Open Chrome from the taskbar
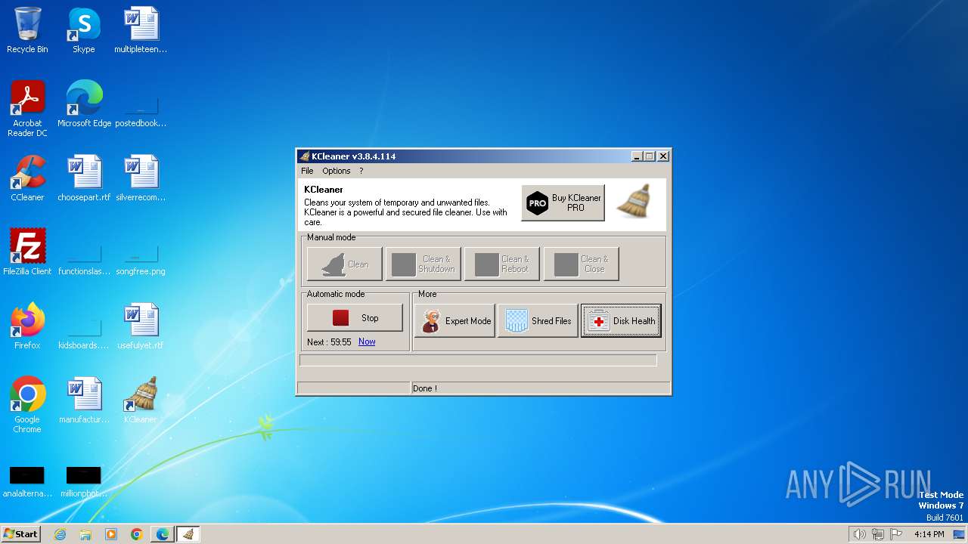 pyautogui.click(x=137, y=534)
